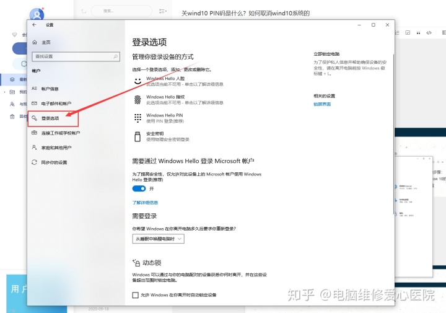Image resolution: width=446 pixels, height=313 pixels.
Task: Click the search magnifier in 查找设置 box
Action: [x=115, y=56]
